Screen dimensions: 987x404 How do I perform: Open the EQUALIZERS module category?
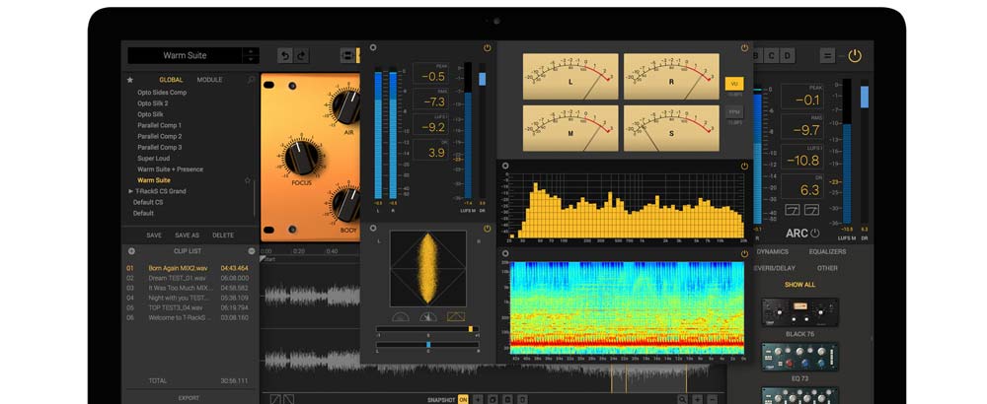pos(827,251)
